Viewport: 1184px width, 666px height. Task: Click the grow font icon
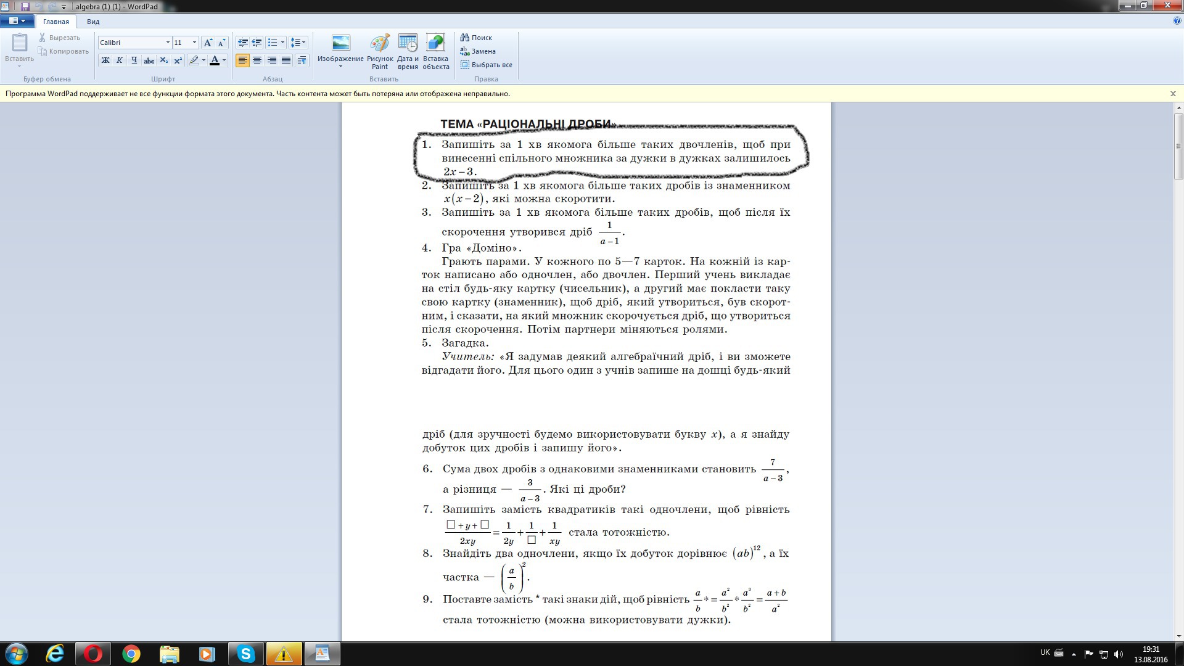tap(208, 43)
